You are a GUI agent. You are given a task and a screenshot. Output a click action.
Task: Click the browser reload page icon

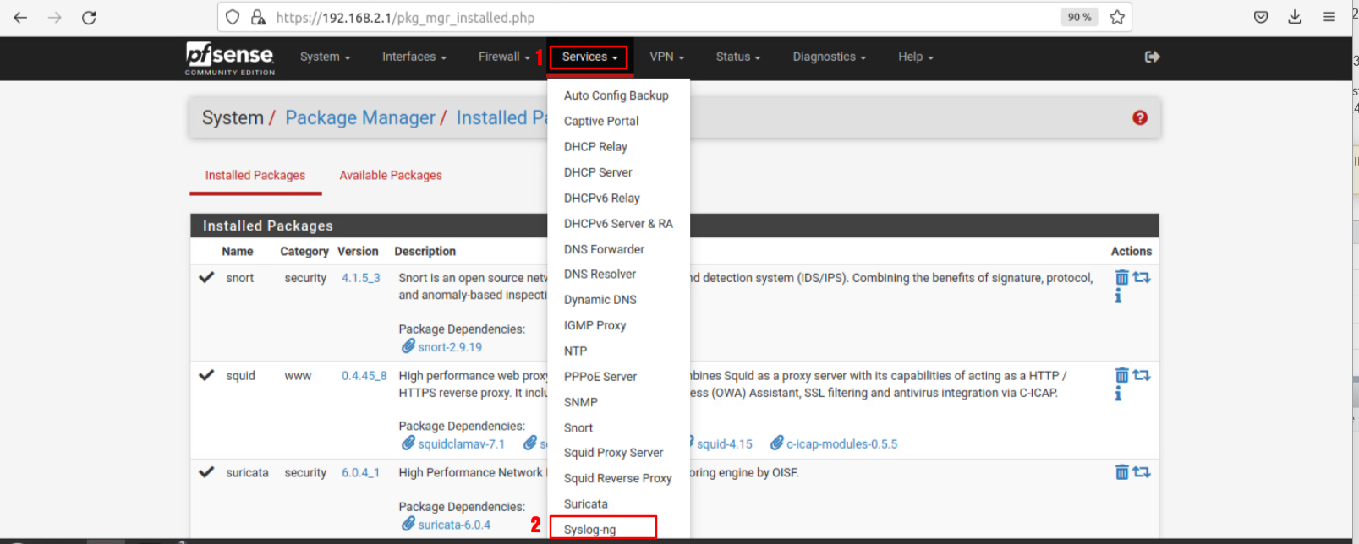pos(89,18)
